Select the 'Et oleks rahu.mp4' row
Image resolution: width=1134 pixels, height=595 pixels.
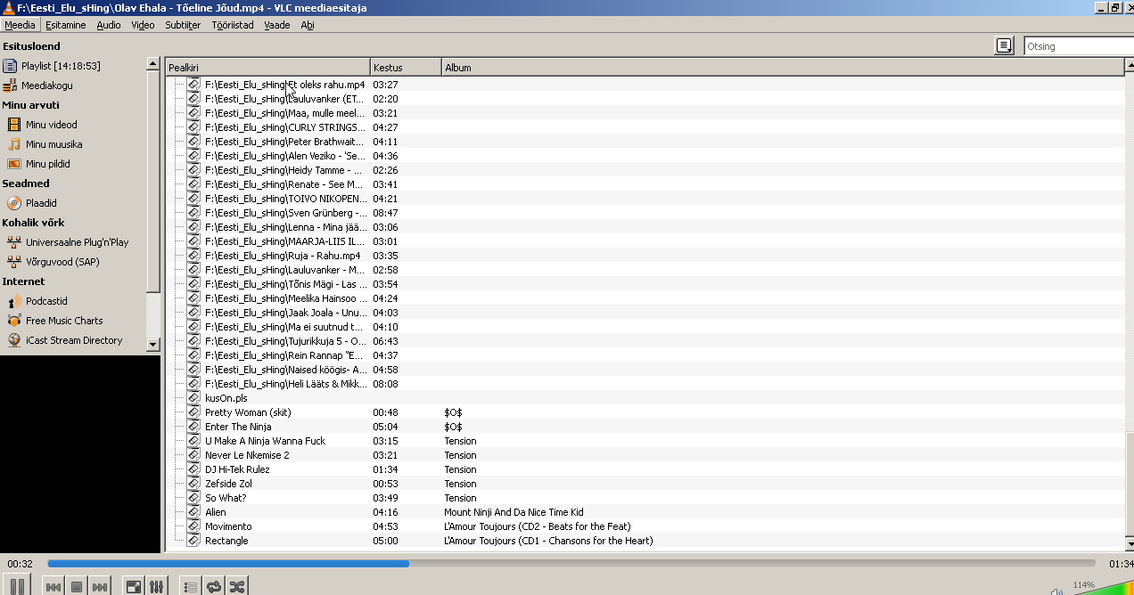[x=645, y=85]
